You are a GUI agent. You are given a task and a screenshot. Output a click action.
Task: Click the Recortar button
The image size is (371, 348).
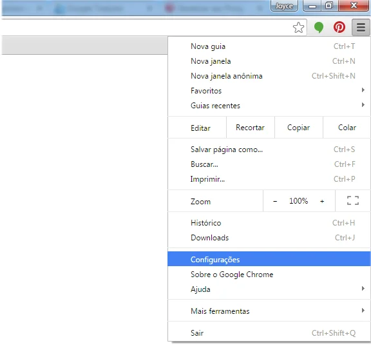pos(251,128)
